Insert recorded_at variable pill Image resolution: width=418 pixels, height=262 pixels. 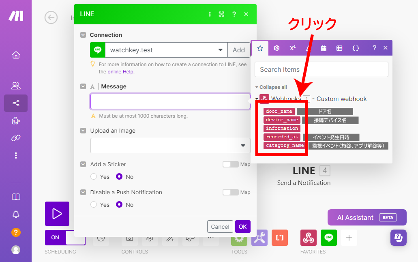(x=282, y=137)
